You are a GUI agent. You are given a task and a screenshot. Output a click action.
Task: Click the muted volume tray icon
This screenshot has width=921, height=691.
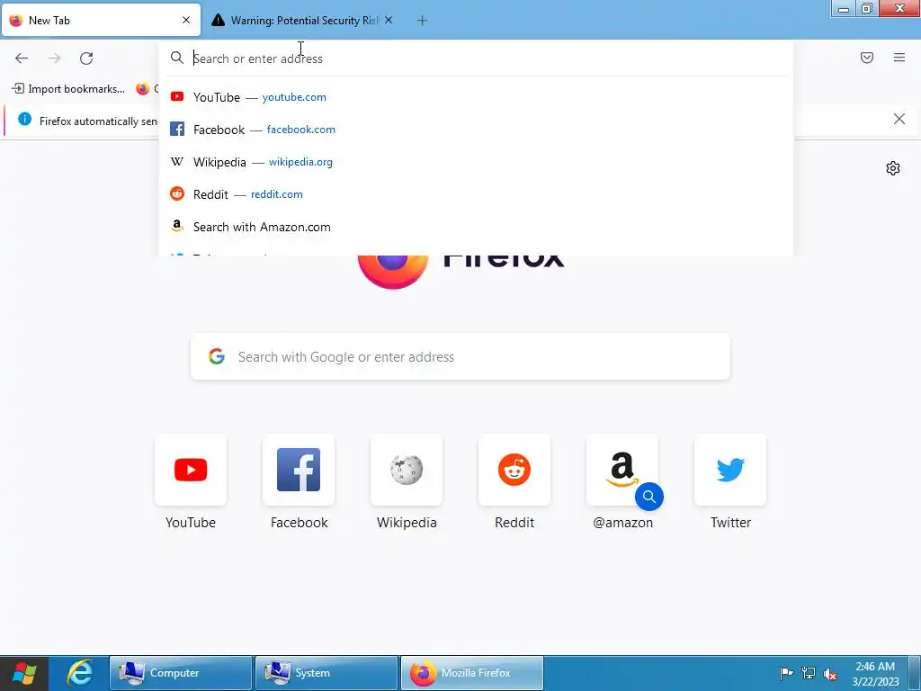pyautogui.click(x=830, y=674)
